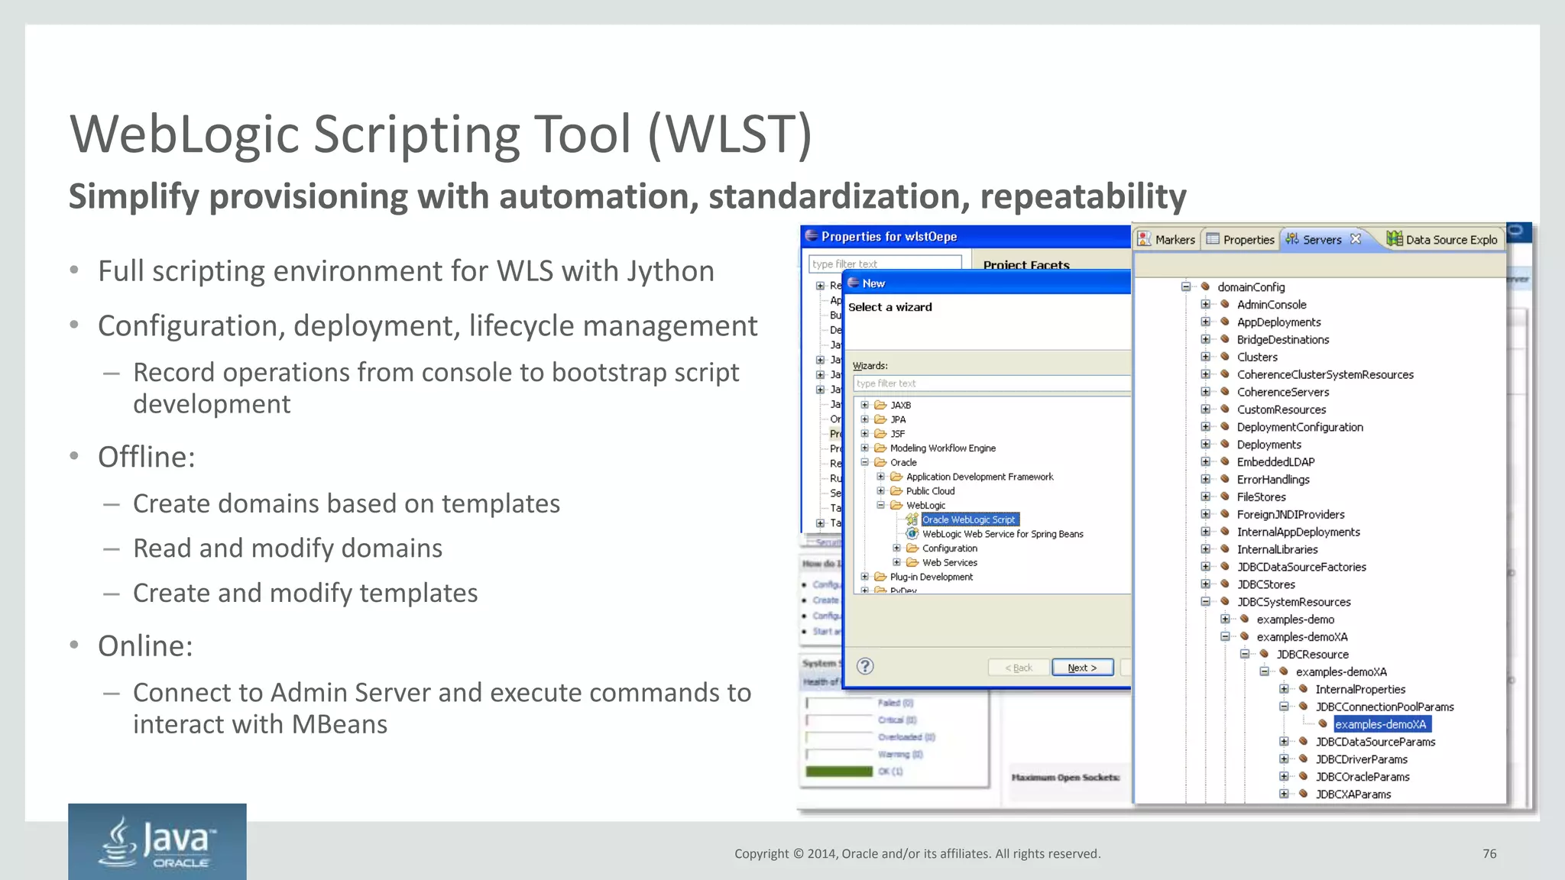Expand the JSF wizard folder
This screenshot has height=880, width=1565.
[865, 434]
